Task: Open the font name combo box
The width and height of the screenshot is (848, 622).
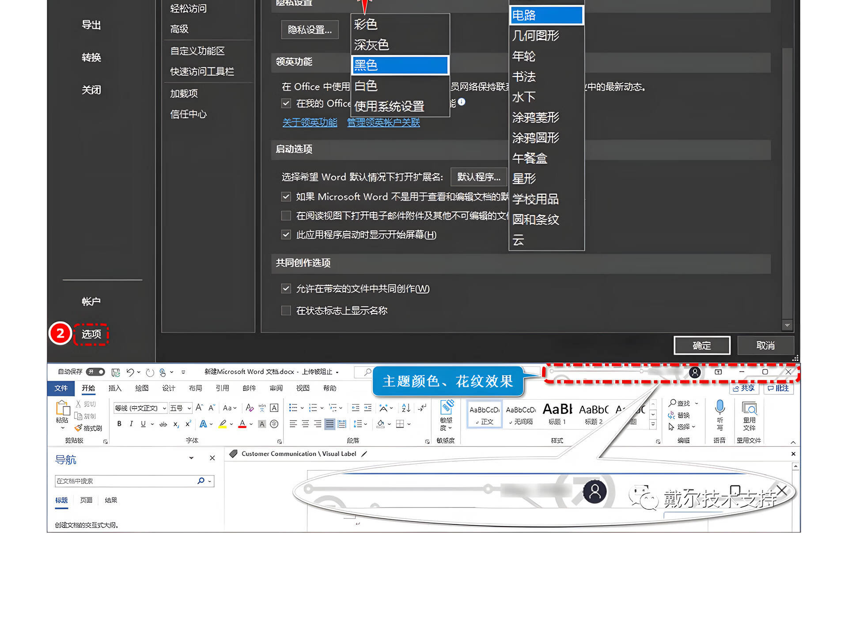Action: tap(140, 408)
